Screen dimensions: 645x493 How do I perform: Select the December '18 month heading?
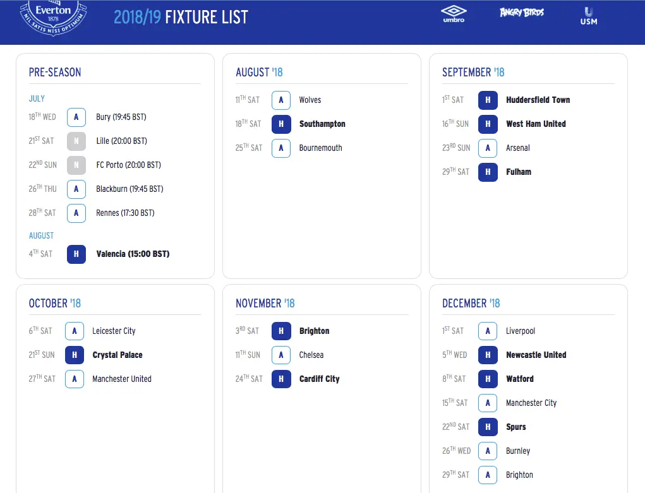coord(471,303)
